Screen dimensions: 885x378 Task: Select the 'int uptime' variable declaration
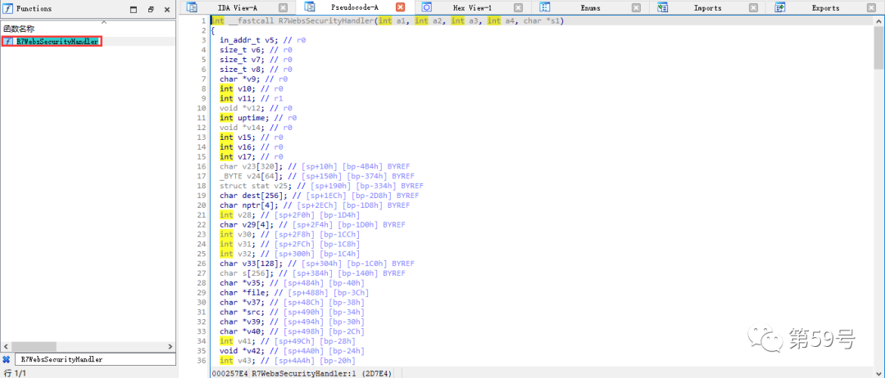point(258,118)
